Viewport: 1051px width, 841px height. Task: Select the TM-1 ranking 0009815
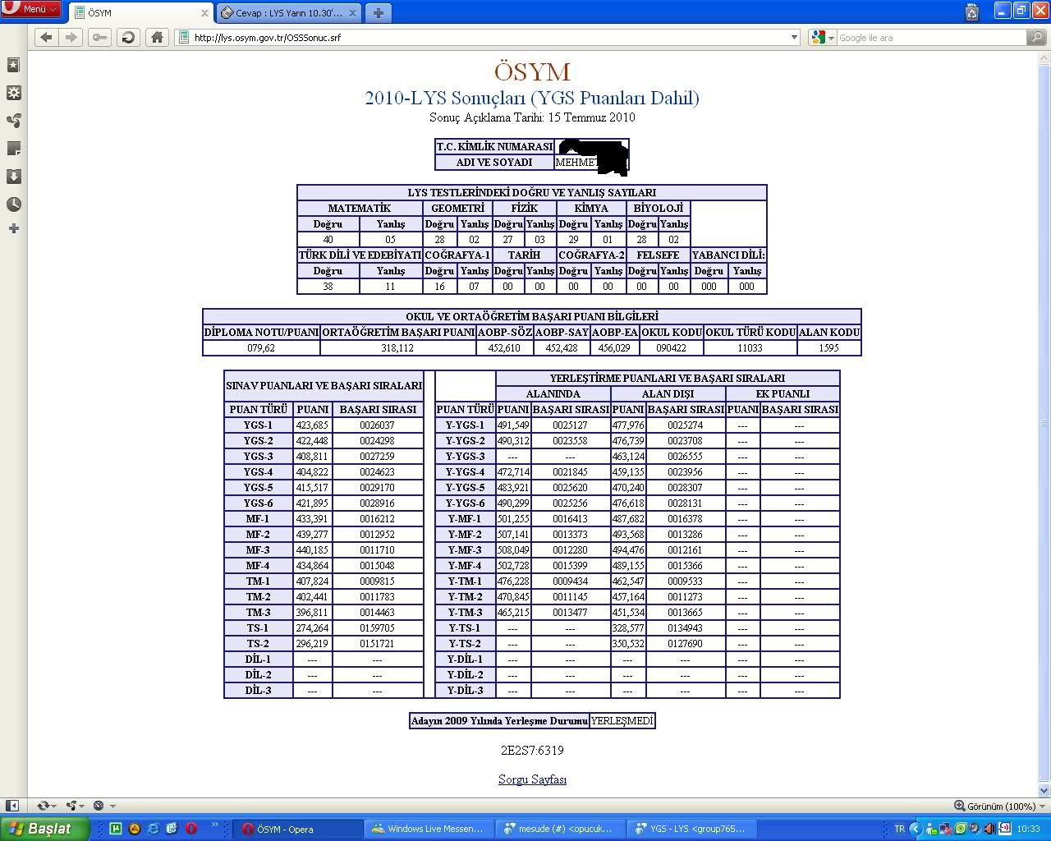coord(377,581)
